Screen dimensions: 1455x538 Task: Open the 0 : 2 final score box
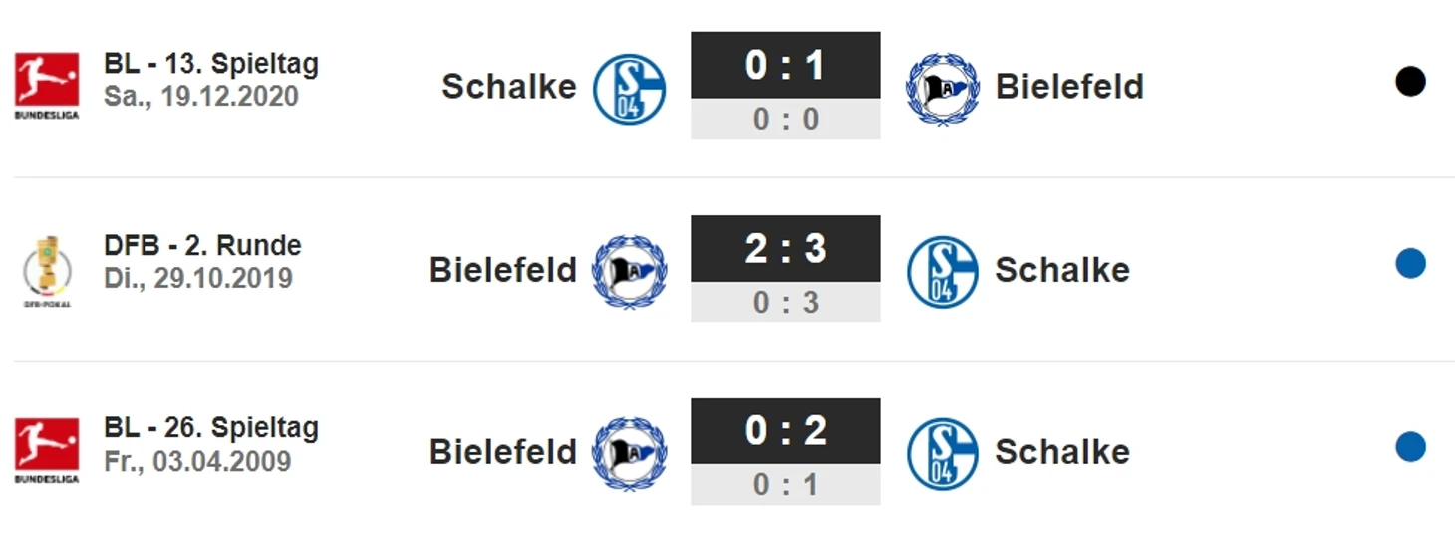point(785,430)
